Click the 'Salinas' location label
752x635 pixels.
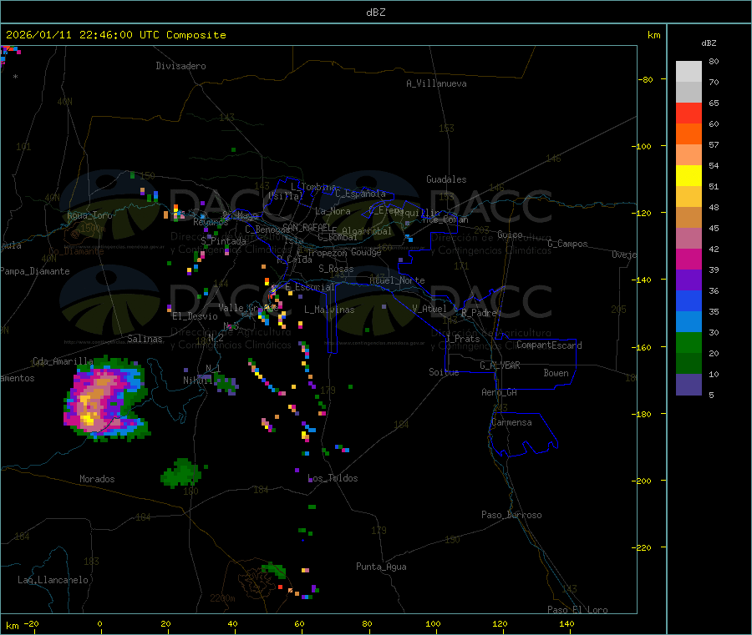[x=145, y=339]
